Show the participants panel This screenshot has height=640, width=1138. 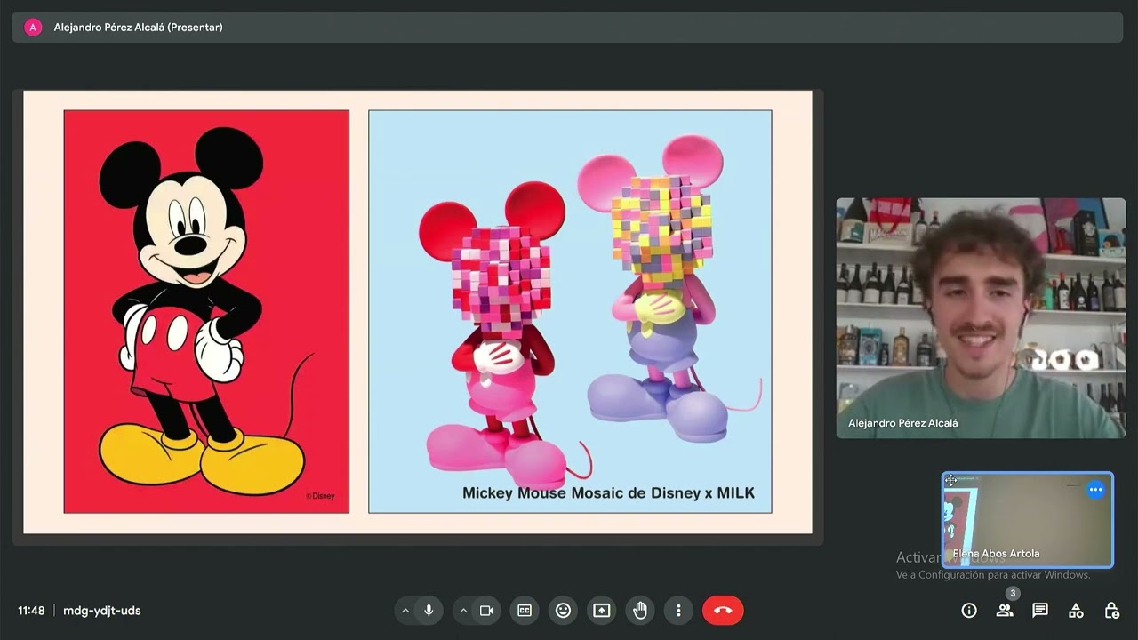1005,611
